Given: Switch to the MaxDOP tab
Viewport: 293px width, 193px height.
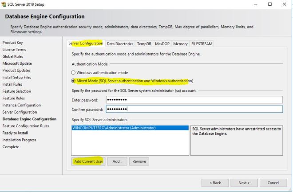Looking at the screenshot, I should pyautogui.click(x=162, y=43).
